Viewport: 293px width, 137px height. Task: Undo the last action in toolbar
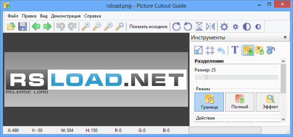[x=61, y=27]
